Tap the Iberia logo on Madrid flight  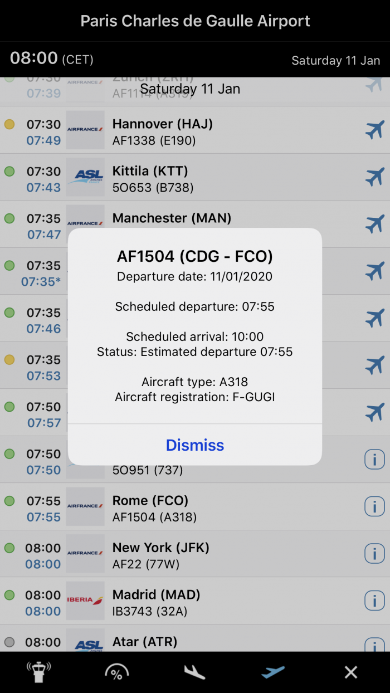(x=85, y=601)
